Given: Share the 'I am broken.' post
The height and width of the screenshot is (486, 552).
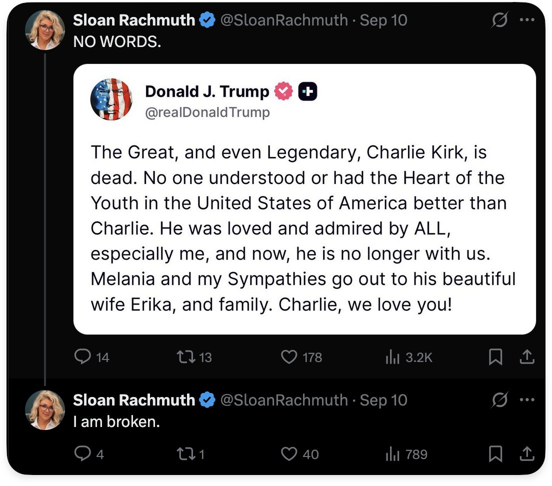Looking at the screenshot, I should tap(527, 454).
